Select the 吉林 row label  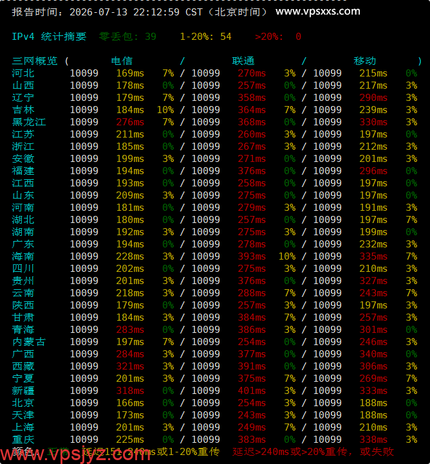[23, 110]
